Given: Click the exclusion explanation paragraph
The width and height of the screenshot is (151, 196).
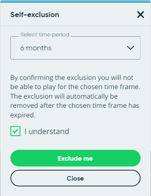Looking at the screenshot, I should pyautogui.click(x=75, y=96).
